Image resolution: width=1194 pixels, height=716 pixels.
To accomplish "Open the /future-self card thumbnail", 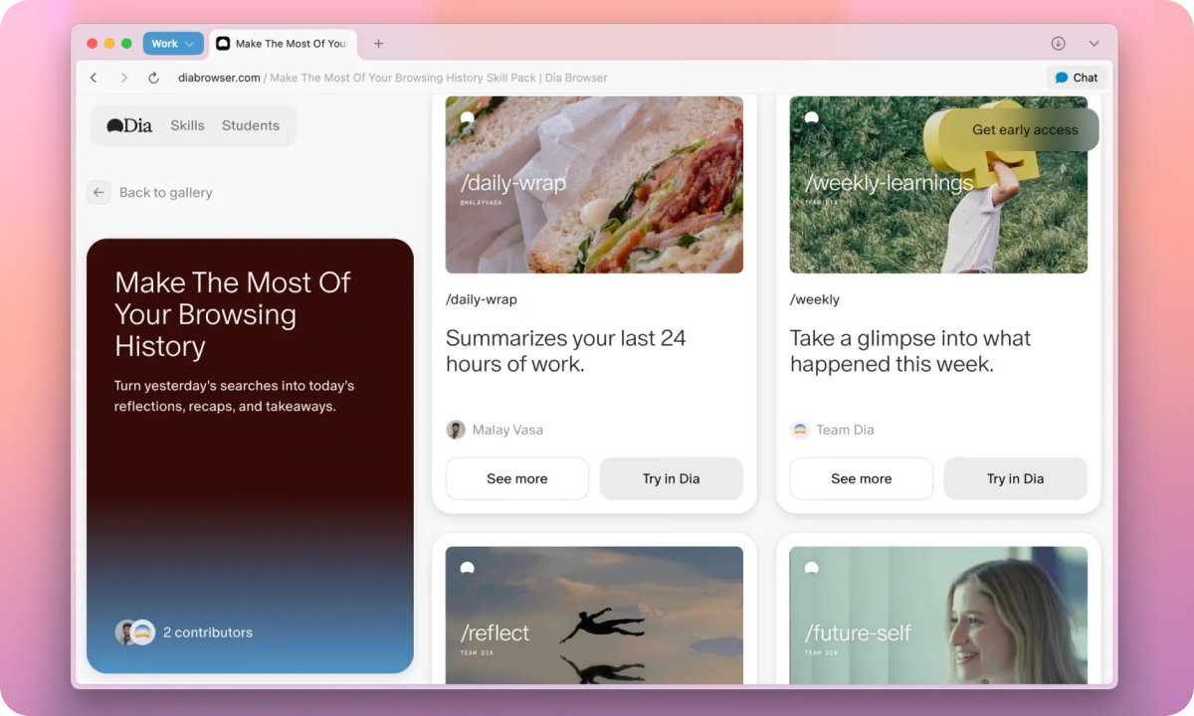I will [x=938, y=615].
